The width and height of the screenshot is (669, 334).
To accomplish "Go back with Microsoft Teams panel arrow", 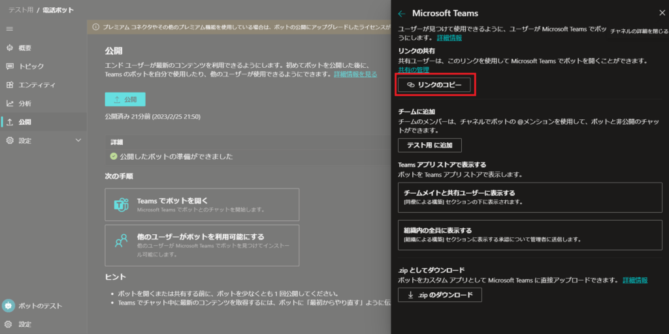I will click(402, 14).
